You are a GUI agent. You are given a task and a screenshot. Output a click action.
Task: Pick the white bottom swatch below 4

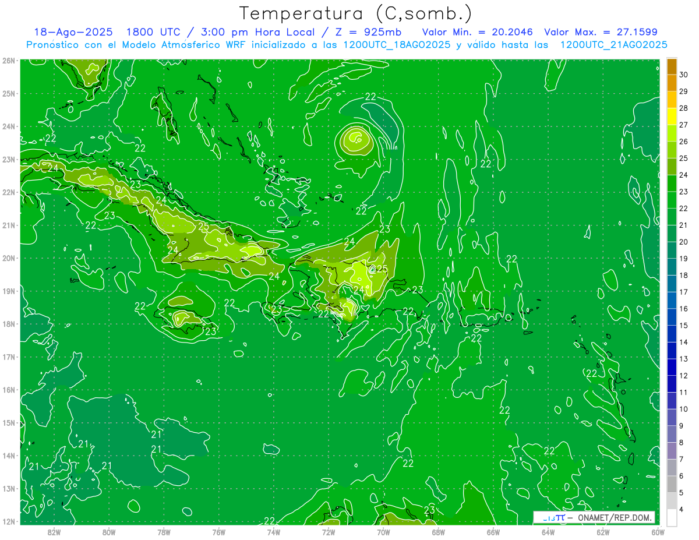coord(672,517)
